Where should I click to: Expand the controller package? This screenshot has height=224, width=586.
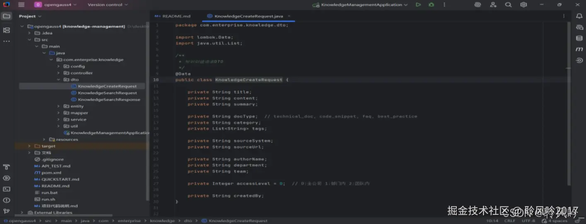click(59, 73)
